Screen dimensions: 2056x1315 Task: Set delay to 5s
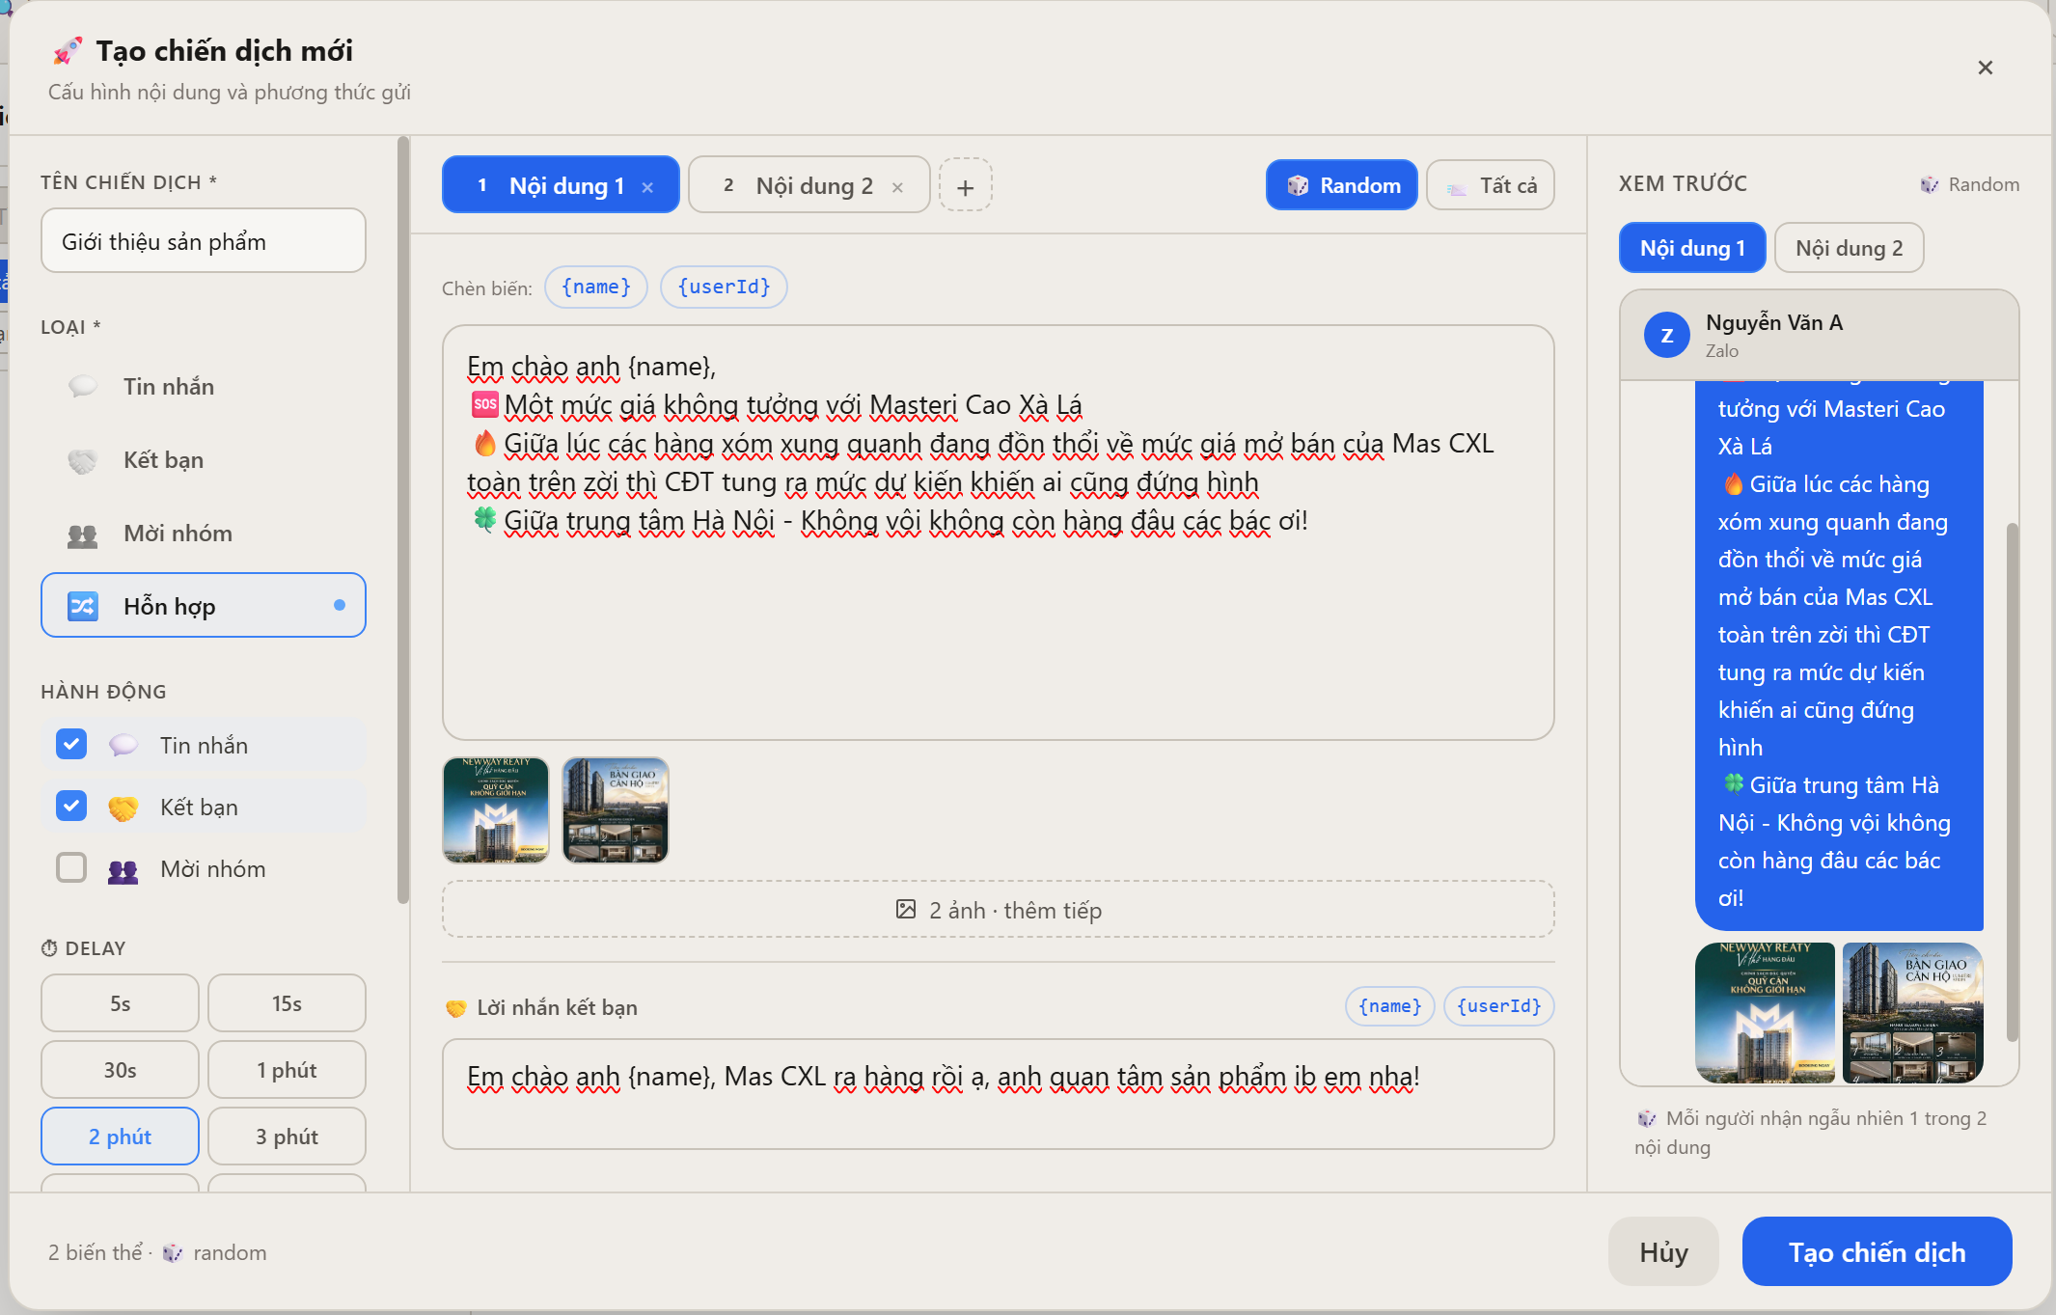pyautogui.click(x=120, y=1003)
